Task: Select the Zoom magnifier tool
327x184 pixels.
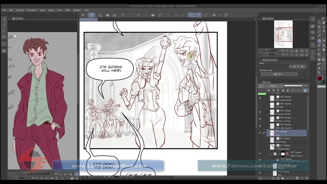Action: click(x=319, y=22)
